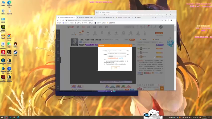Open new tab in front Chrome window
The image size is (212, 119).
(x=155, y=17)
